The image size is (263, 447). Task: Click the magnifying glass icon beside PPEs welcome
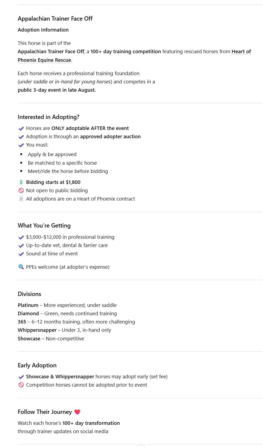pos(21,267)
